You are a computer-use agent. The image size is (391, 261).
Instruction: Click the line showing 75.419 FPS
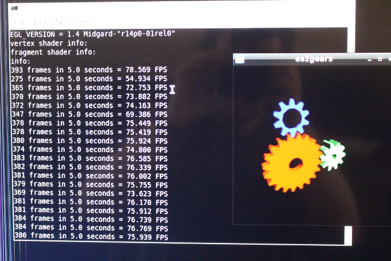(90, 132)
